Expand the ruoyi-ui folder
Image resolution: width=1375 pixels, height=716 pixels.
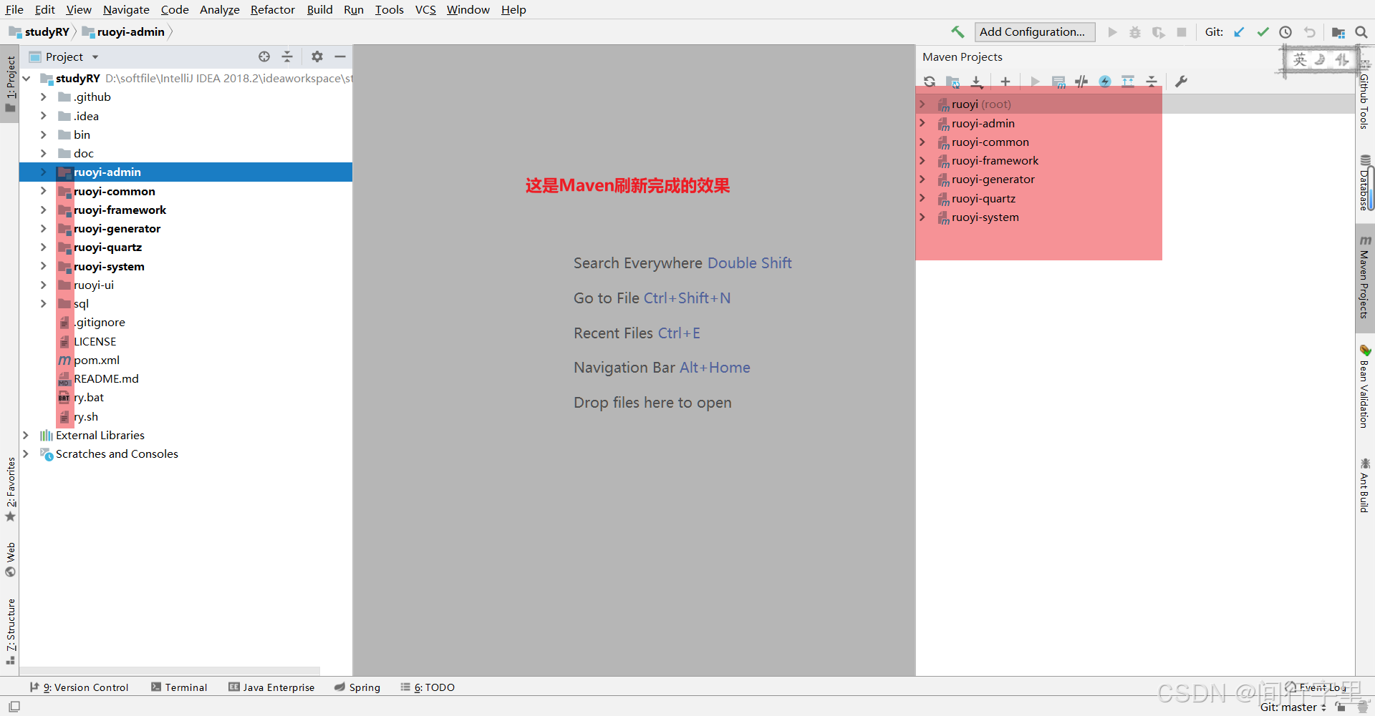(x=44, y=285)
